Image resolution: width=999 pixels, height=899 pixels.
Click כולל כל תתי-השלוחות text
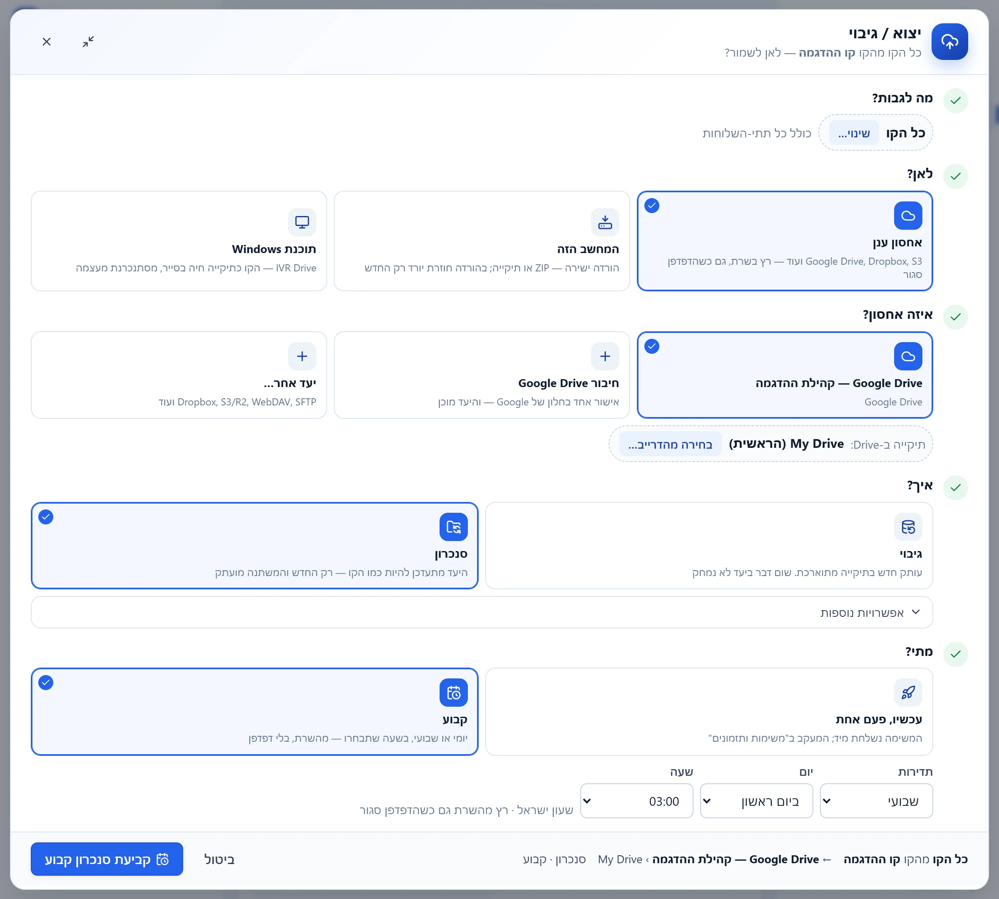[x=756, y=133]
